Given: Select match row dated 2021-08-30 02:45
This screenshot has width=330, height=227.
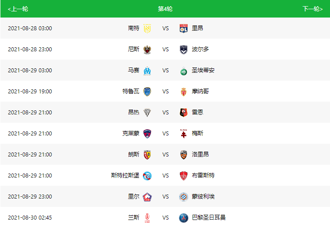Looking at the screenshot, I should click(x=165, y=217).
